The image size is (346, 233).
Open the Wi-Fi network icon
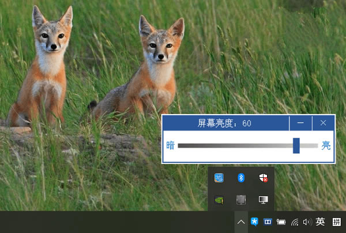click(x=295, y=221)
